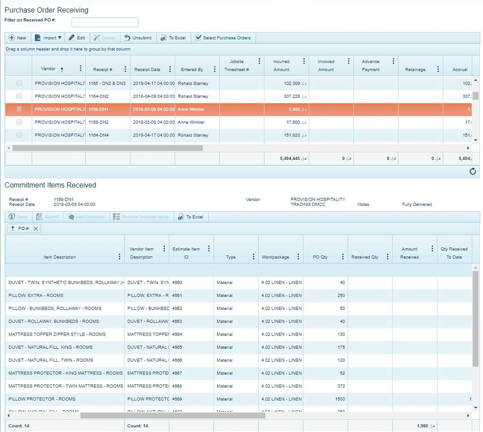Viewport: 483px width, 432px height.
Task: Open the Vendor column menu dots
Action: [x=80, y=69]
